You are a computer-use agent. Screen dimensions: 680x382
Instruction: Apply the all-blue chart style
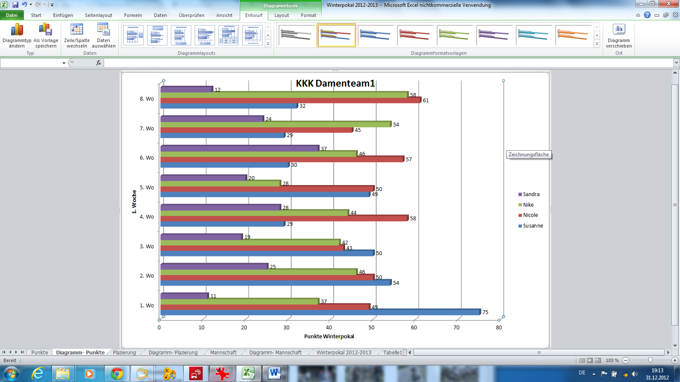[x=376, y=35]
